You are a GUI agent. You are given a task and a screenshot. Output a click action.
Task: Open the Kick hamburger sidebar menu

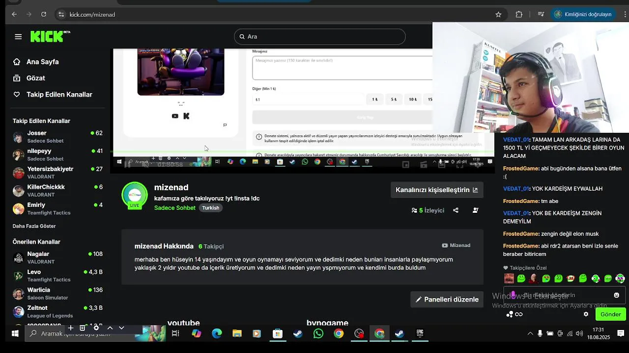18,37
